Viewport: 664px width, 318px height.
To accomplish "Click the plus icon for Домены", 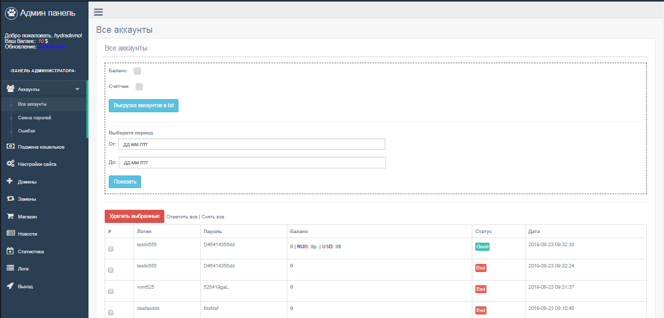I will [10, 181].
